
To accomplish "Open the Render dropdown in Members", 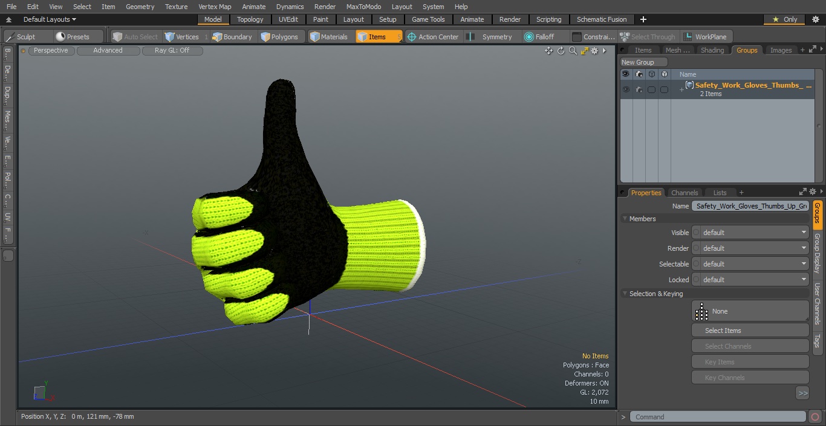I will pos(750,248).
